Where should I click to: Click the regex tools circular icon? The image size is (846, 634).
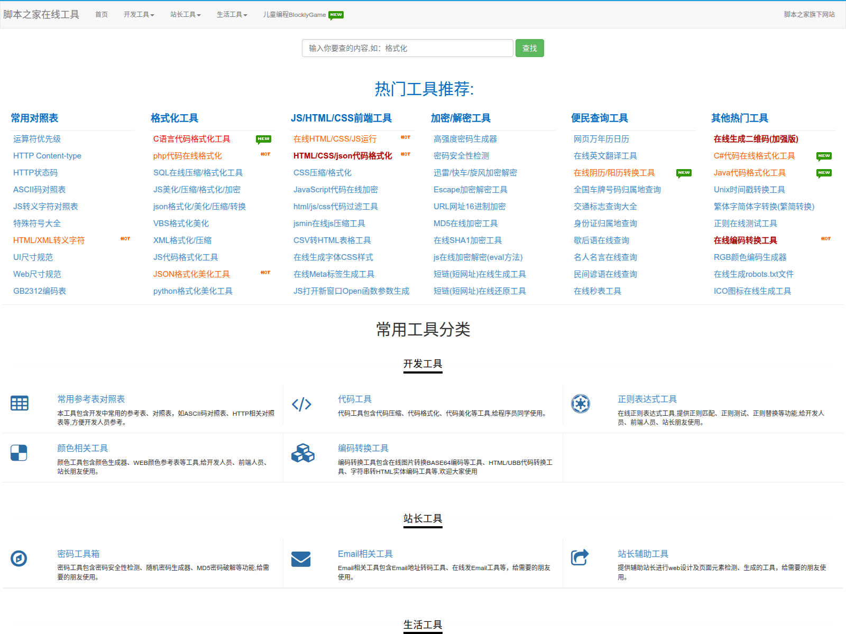[581, 404]
